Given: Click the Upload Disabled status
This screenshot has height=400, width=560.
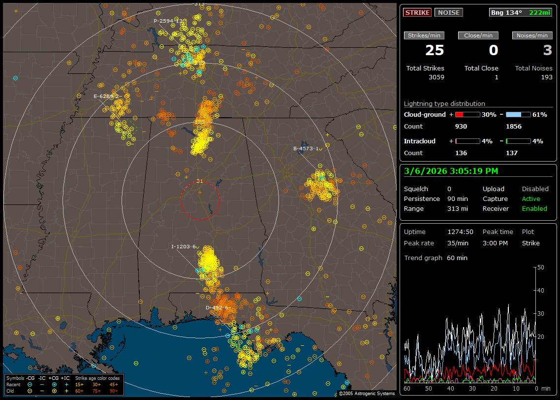Looking at the screenshot, I should click(x=535, y=189).
